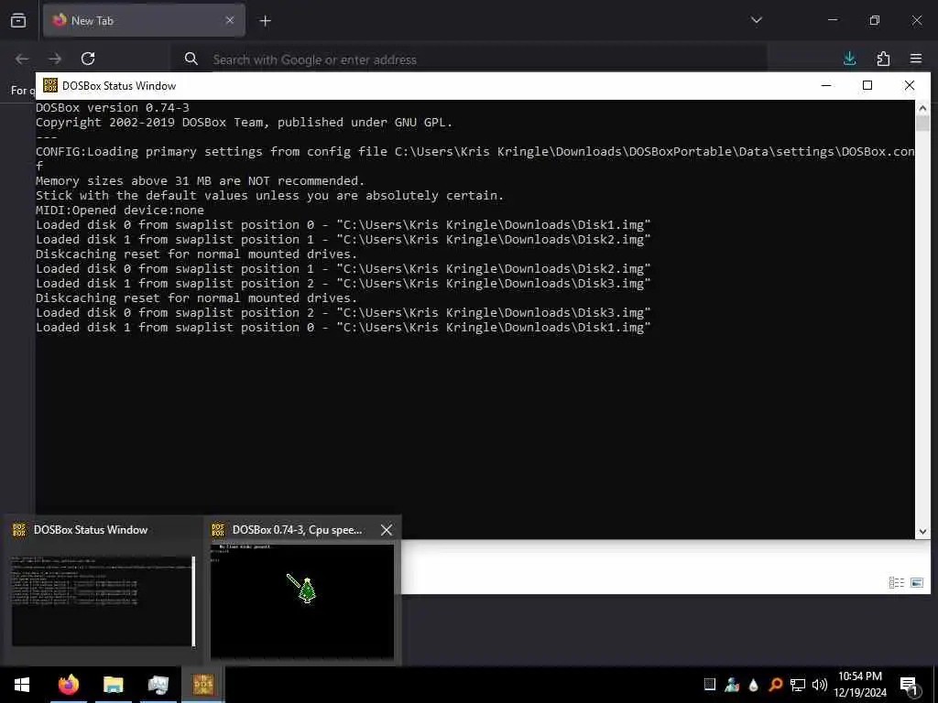
Task: Click the 'Copyright 2002-2019 DOSBox Team' line
Action: [x=244, y=122]
